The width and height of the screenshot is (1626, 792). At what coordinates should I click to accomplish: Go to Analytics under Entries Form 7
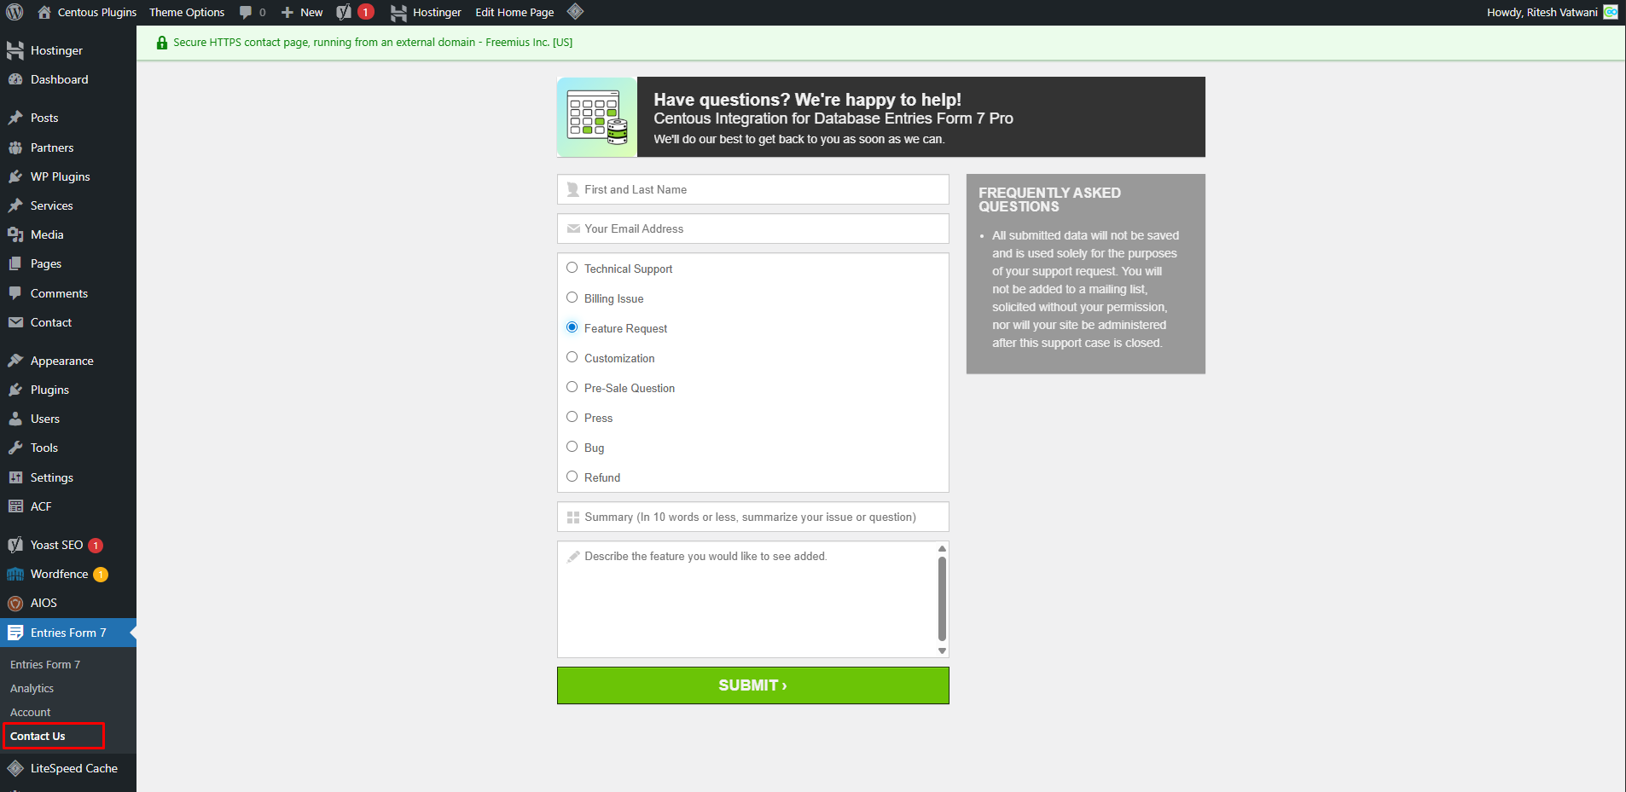32,688
